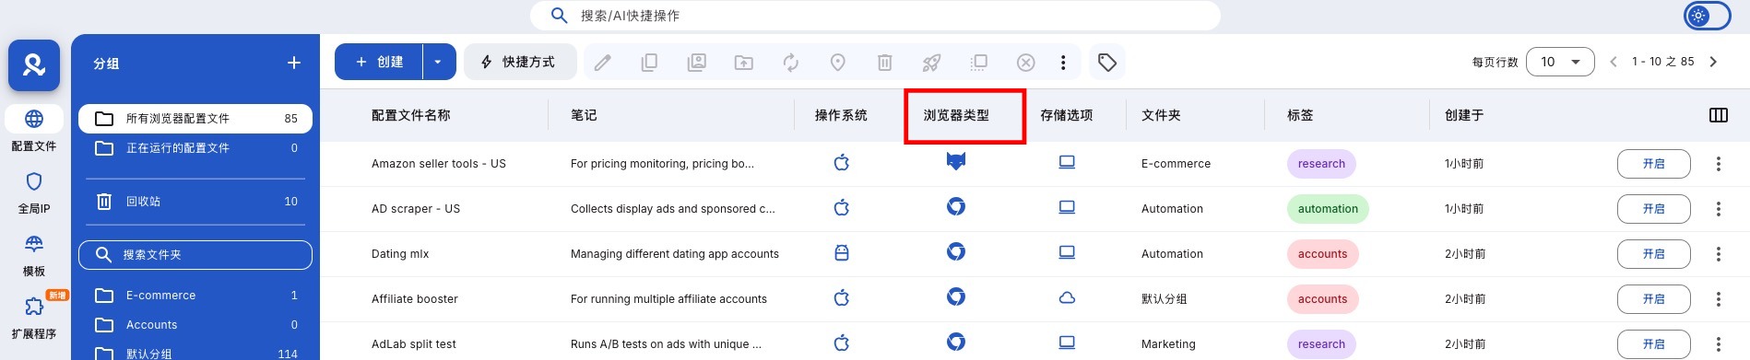The image size is (1750, 360).
Task: Click the Android OS icon in Dating mlx row
Action: click(x=842, y=252)
